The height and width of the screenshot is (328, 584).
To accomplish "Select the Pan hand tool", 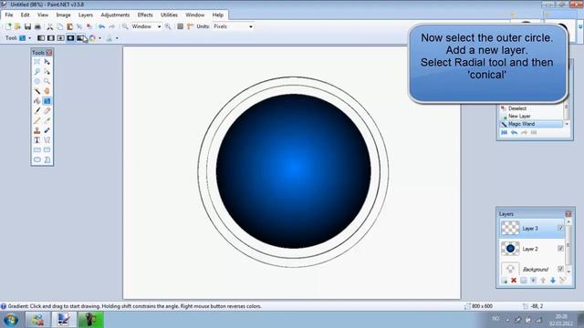I will [47, 91].
